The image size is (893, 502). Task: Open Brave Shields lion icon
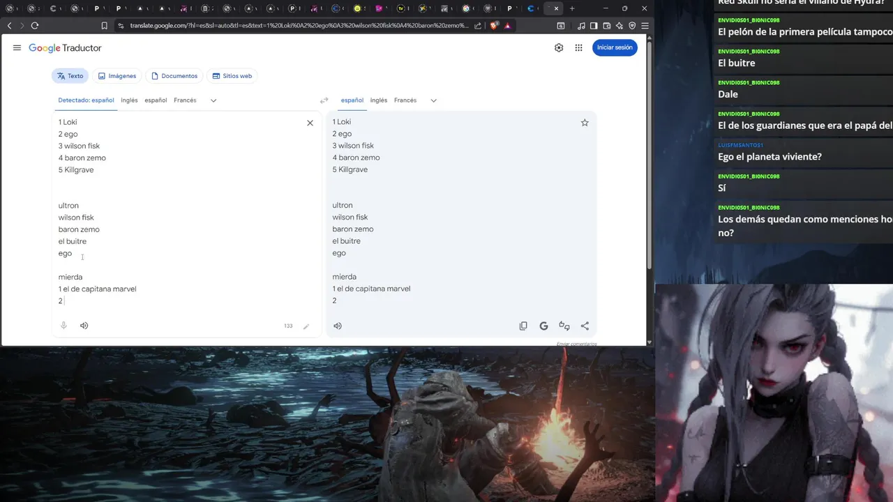494,26
